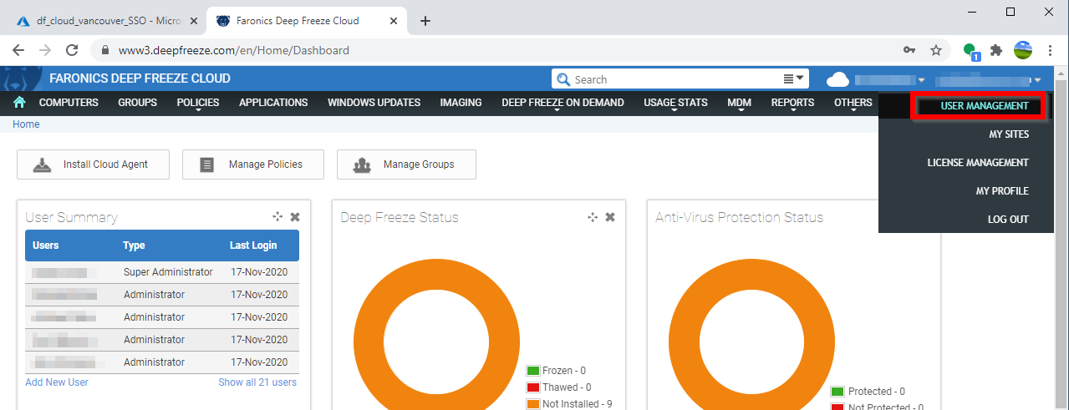The height and width of the screenshot is (410, 1069).
Task: Click the Home icon in navigation bar
Action: click(19, 103)
